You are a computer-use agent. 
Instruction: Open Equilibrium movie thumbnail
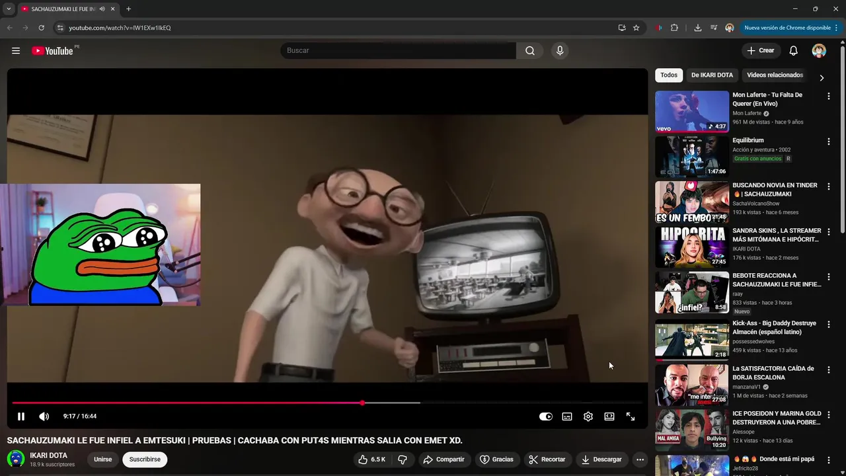(692, 157)
